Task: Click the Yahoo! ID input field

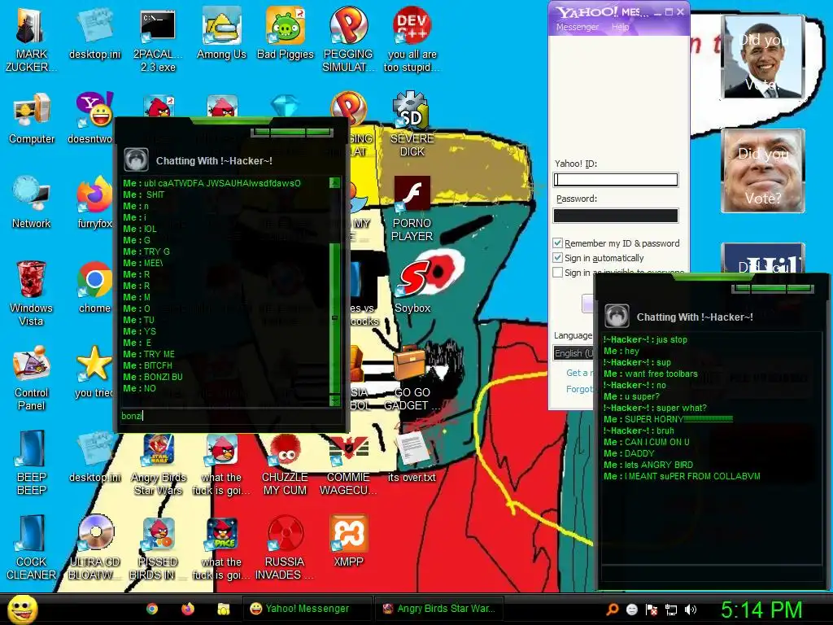Action: (616, 180)
